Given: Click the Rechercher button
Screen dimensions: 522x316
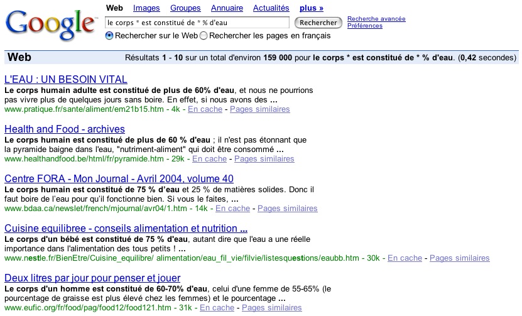Looking at the screenshot, I should (x=318, y=23).
